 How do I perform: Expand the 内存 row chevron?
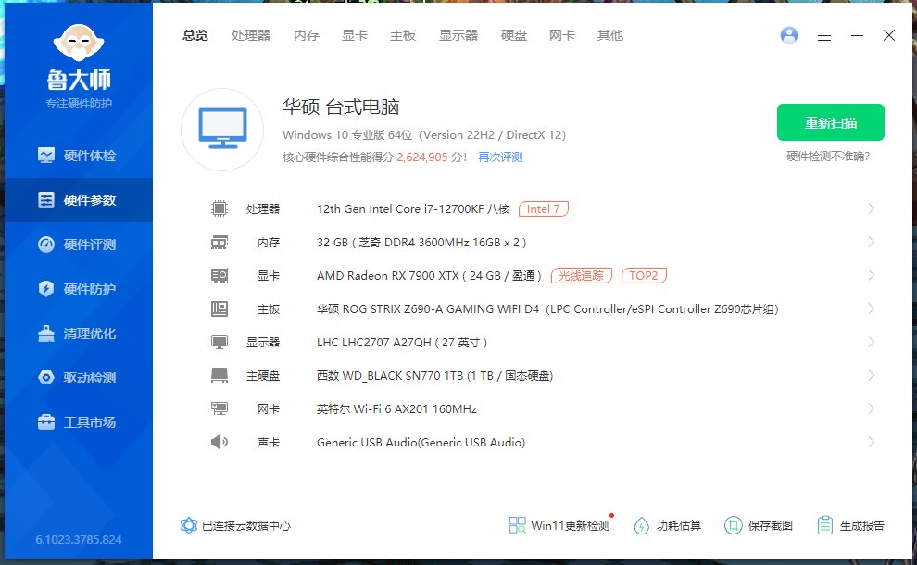tap(872, 242)
